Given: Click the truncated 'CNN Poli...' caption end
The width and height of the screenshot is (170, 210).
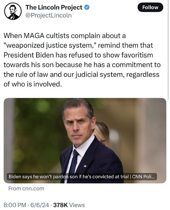Looking at the screenshot, I should tap(144, 177).
